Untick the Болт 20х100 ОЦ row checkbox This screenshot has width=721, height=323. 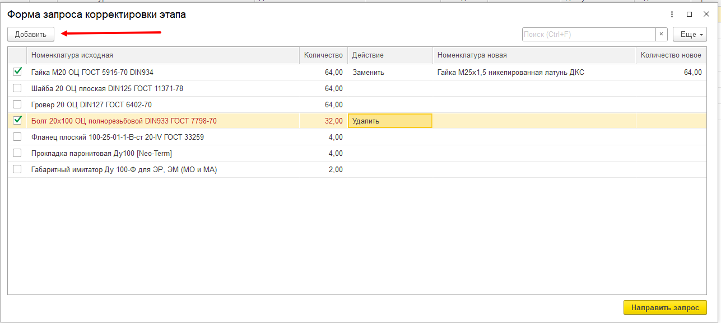(17, 120)
